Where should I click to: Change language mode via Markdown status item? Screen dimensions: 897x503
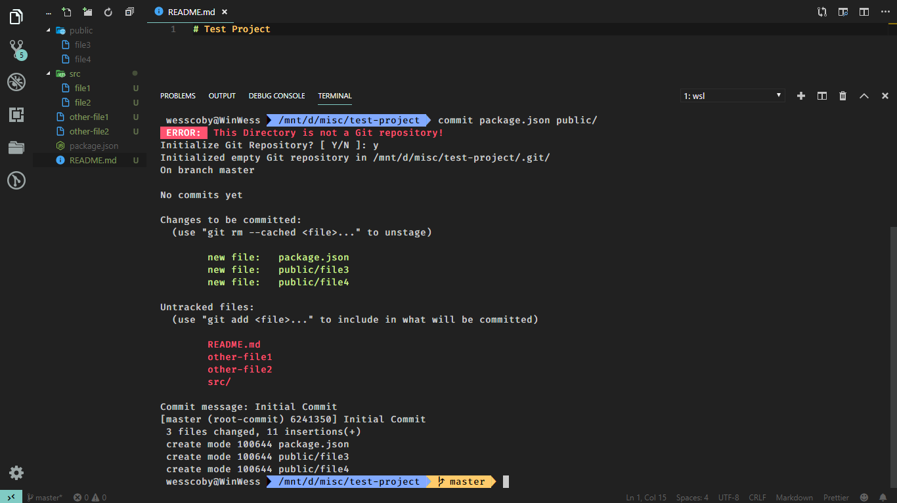[794, 497]
